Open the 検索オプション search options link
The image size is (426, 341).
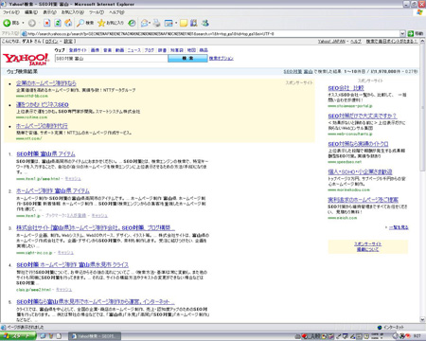click(222, 59)
